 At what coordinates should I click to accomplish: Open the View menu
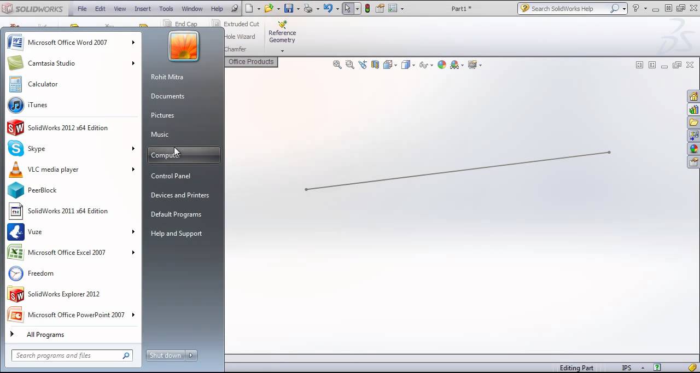(120, 9)
